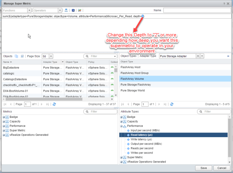Image resolution: width=233 pixels, height=173 pixels.
Task: Click the visualize super metric icon
Action: pyautogui.click(x=79, y=11)
